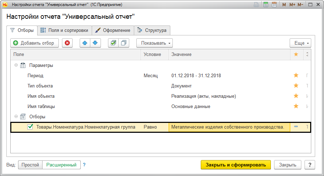Image resolution: width=324 pixels, height=176 pixels.
Task: Open the calculator from title bar
Action: pyautogui.click(x=266, y=5)
